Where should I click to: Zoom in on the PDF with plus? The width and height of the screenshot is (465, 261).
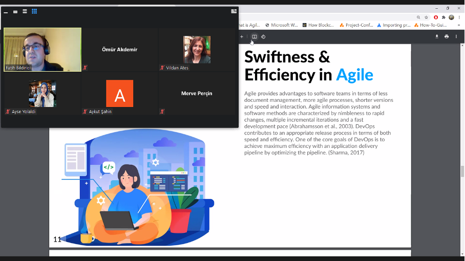242,37
